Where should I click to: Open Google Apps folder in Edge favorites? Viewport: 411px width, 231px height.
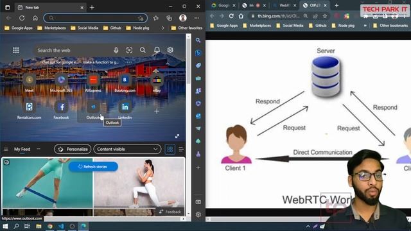pyautogui.click(x=19, y=28)
